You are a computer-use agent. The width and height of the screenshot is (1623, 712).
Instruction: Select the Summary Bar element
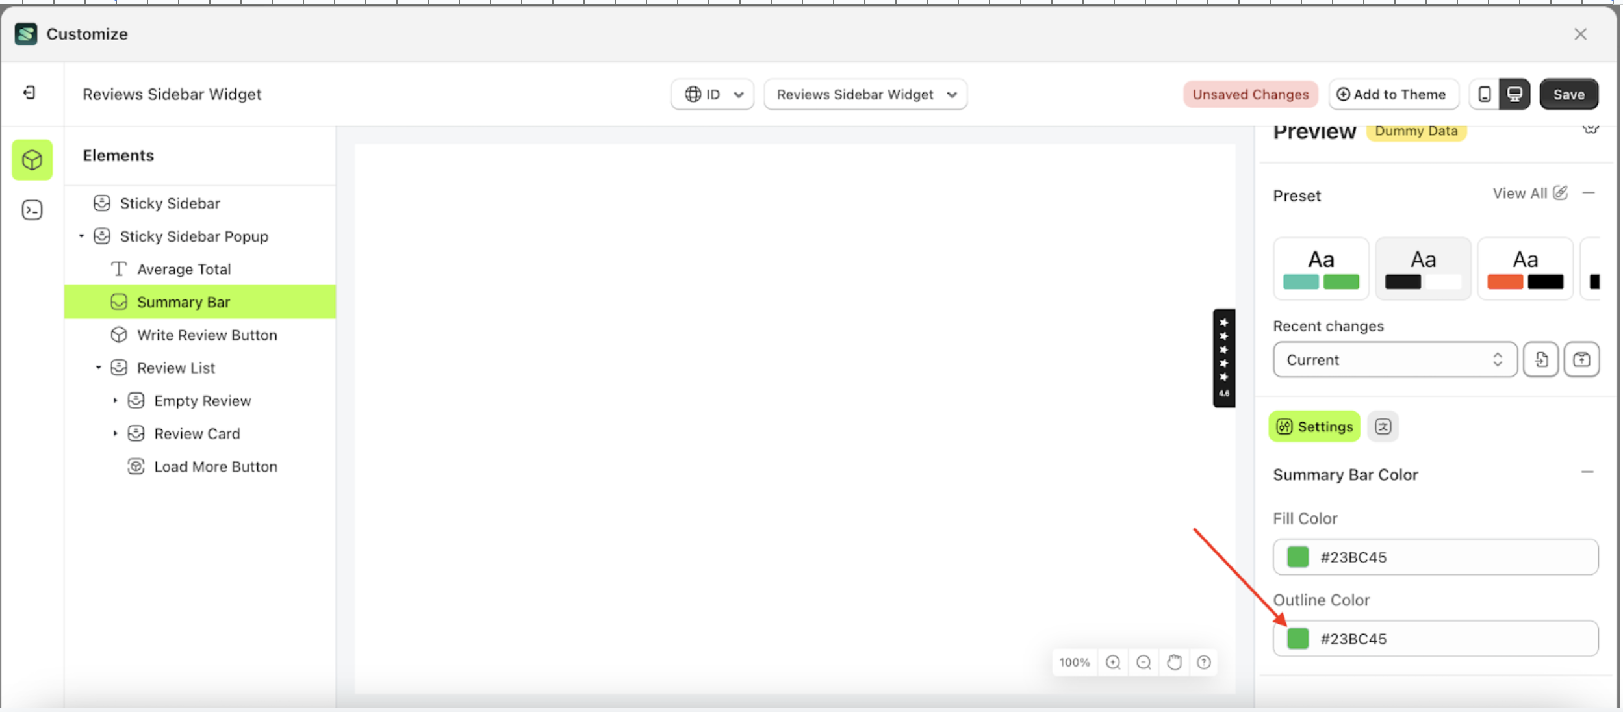click(183, 301)
